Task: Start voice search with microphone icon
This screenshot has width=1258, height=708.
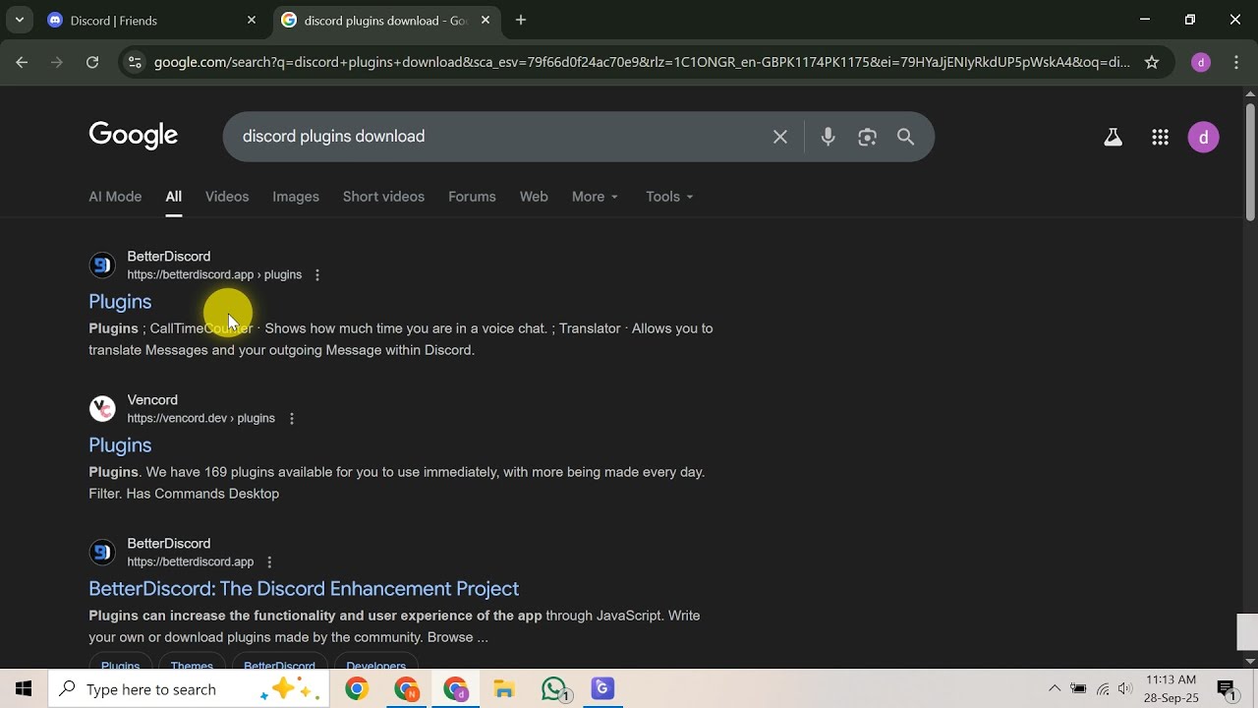Action: coord(828,137)
